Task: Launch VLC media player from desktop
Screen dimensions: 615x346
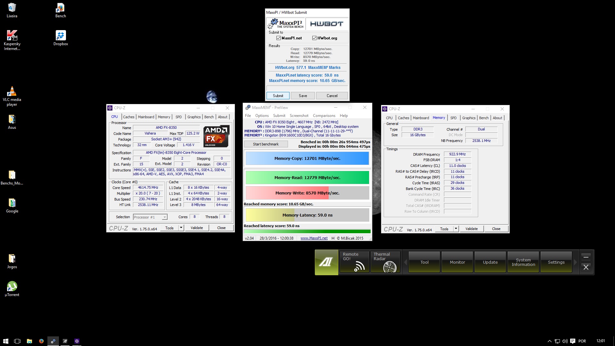Action: (x=12, y=96)
